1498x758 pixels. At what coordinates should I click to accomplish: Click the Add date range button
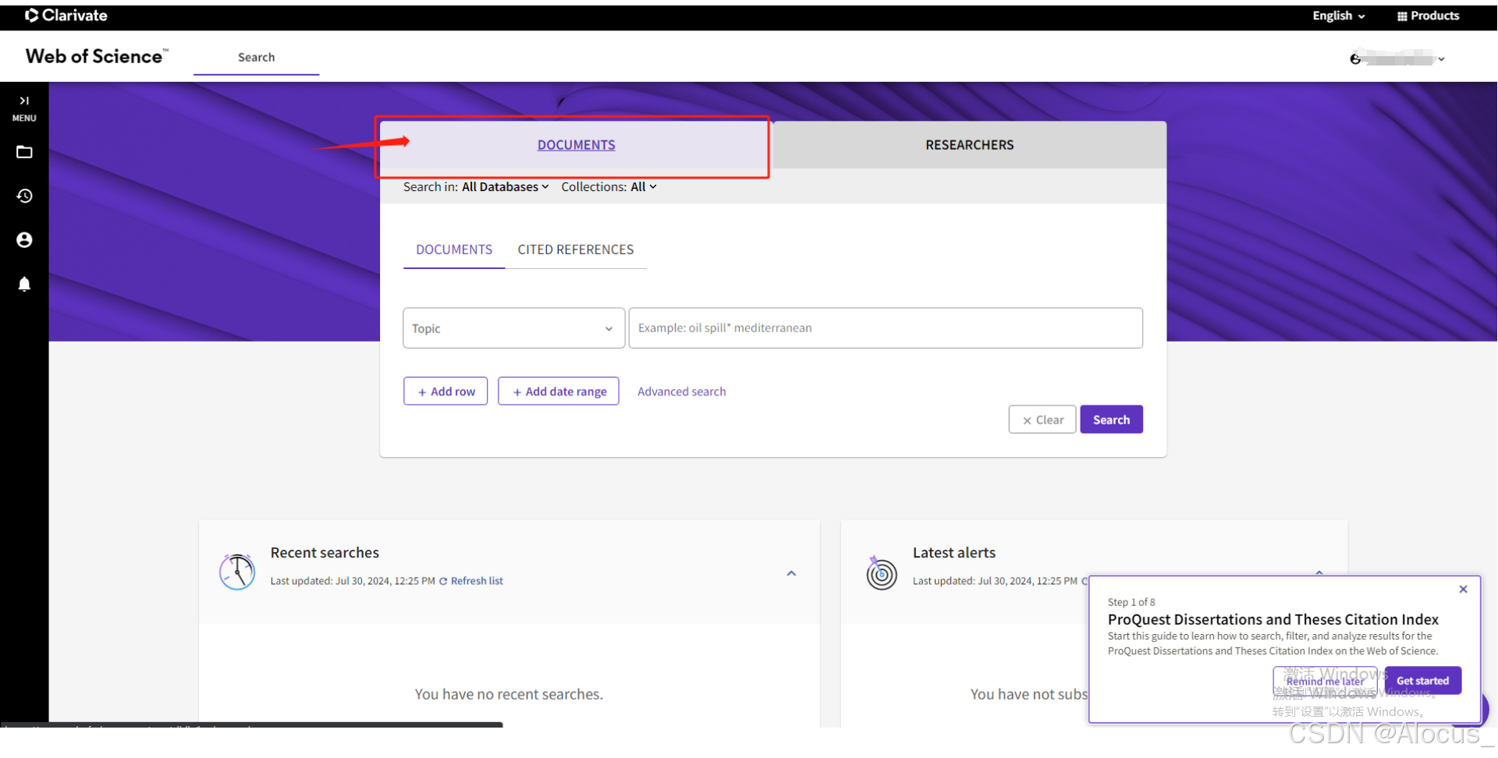click(x=559, y=391)
